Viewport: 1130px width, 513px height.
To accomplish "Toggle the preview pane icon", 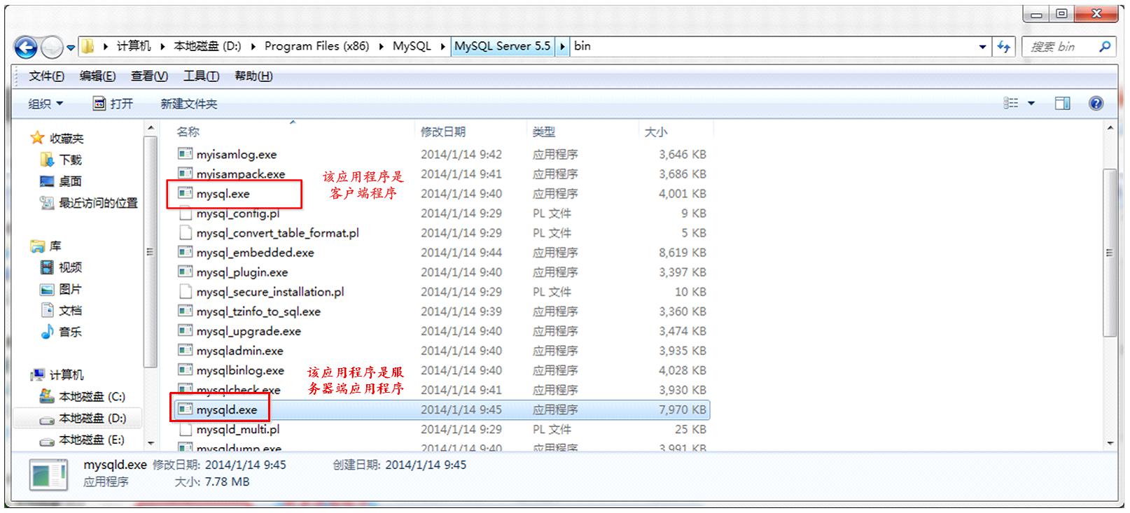I will [1062, 104].
